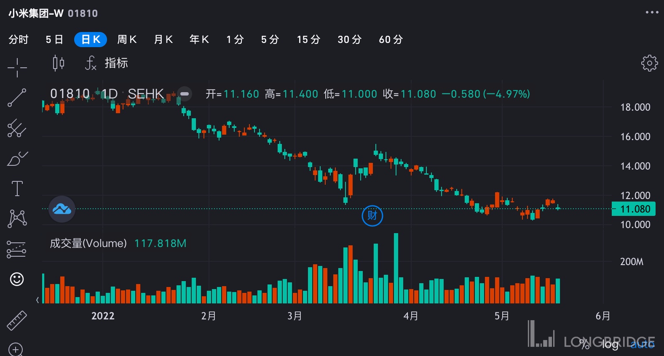The height and width of the screenshot is (356, 664).
Task: Click the zoom in magnifier tool
Action: click(16, 349)
